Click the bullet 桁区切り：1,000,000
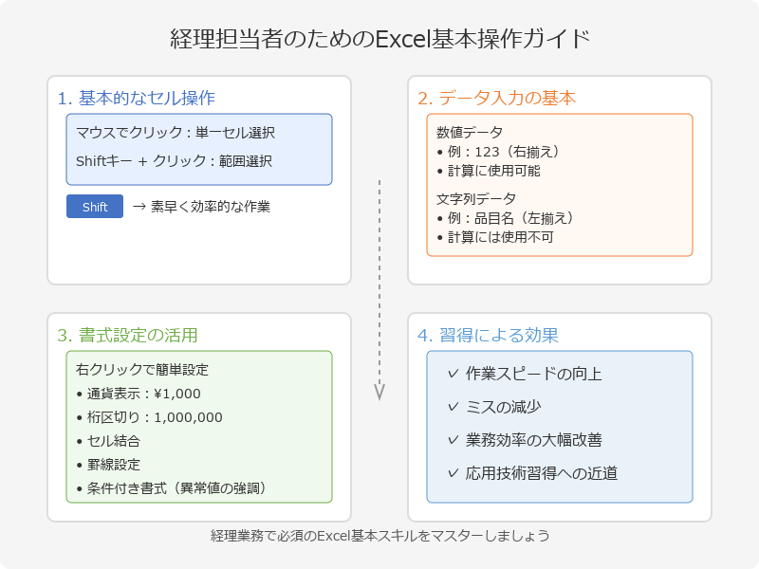This screenshot has height=569, width=759. pyautogui.click(x=150, y=417)
